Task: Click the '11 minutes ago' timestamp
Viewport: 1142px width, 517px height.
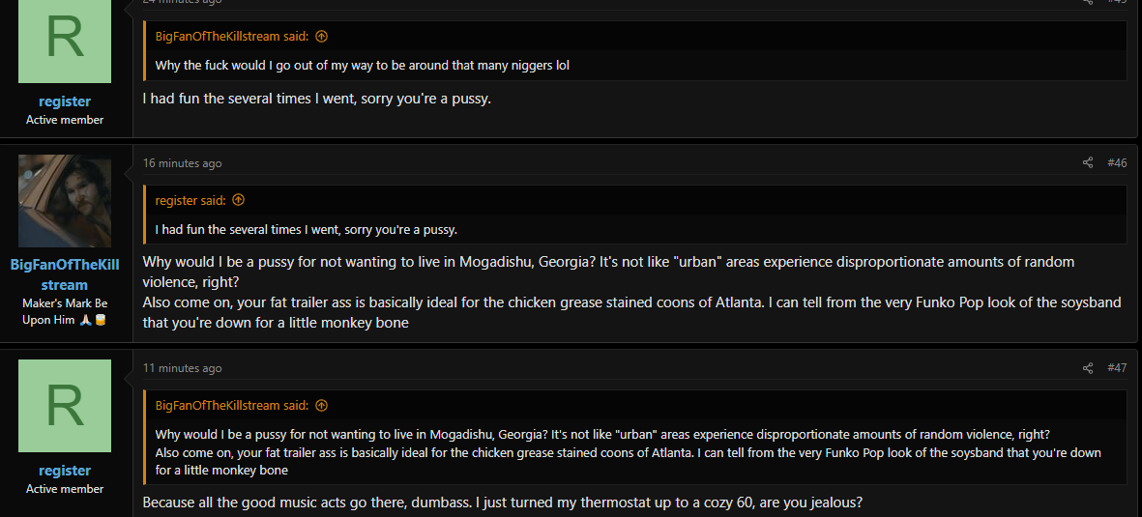Action: click(x=182, y=368)
